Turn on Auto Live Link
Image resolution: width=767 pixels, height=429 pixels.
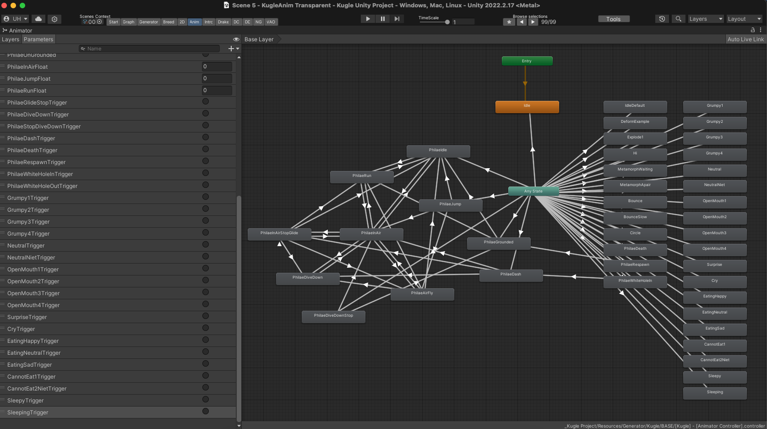click(745, 39)
